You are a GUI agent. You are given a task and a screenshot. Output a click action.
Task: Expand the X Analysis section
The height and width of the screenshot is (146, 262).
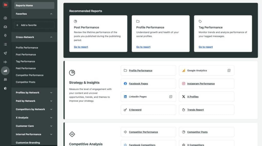51,117
